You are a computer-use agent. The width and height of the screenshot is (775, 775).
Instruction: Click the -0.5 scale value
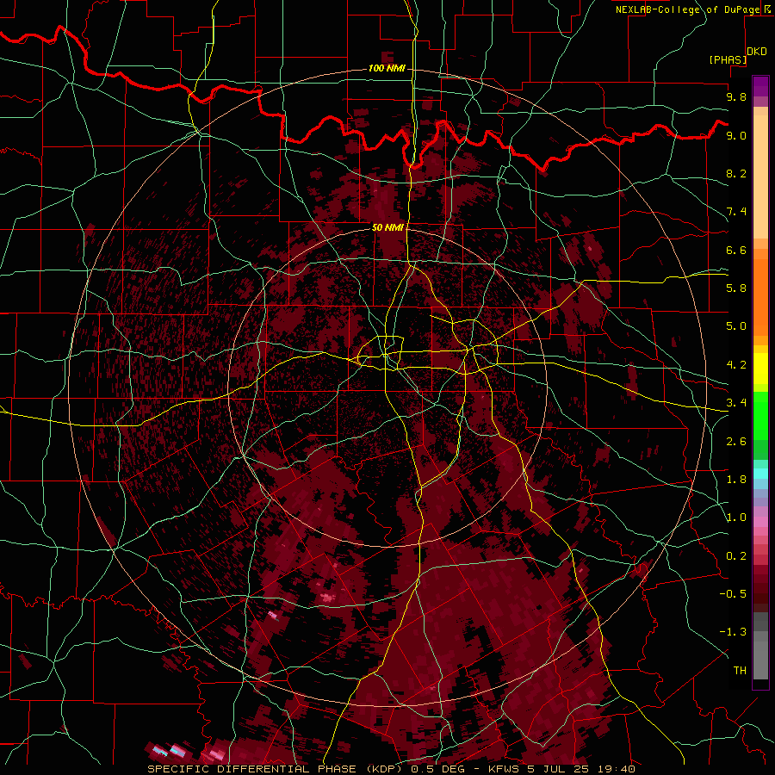coord(733,594)
